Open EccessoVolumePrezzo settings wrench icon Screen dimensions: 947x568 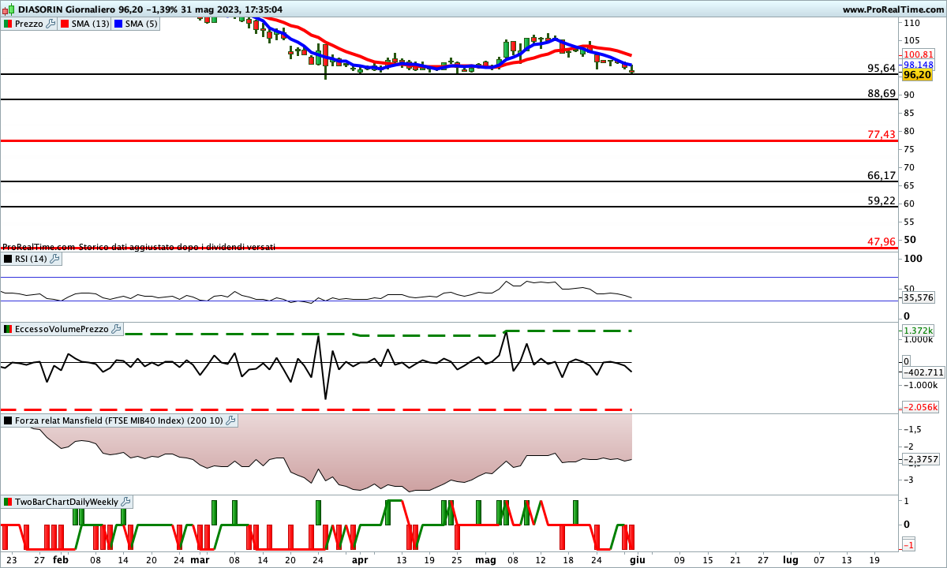click(x=116, y=329)
